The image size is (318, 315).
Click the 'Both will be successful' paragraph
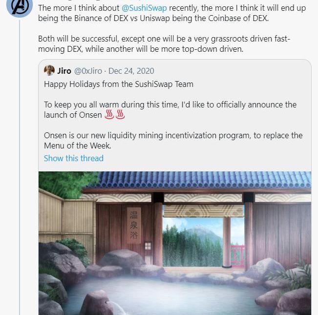[164, 44]
